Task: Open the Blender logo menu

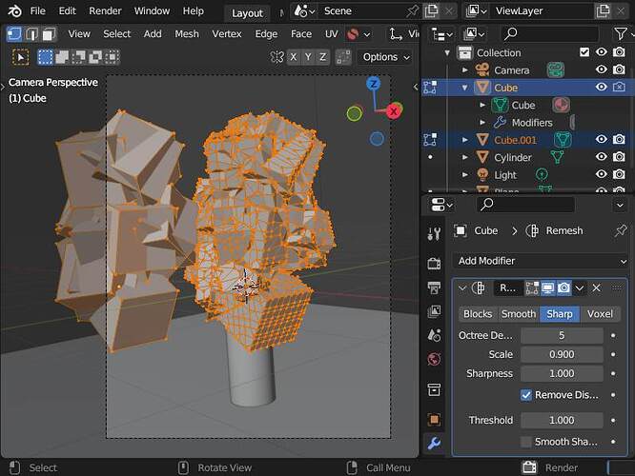Action: (14, 10)
